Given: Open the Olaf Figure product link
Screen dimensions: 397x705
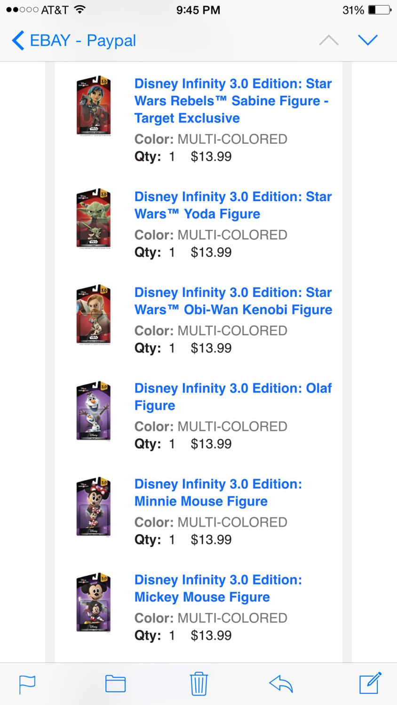Looking at the screenshot, I should 232,397.
